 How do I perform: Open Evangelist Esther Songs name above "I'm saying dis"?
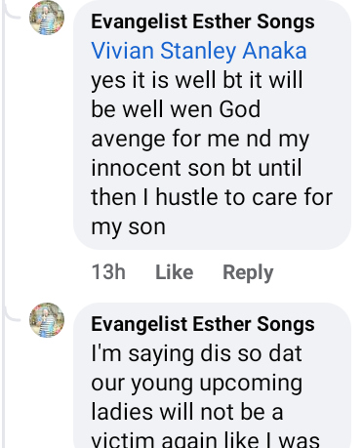point(203,324)
